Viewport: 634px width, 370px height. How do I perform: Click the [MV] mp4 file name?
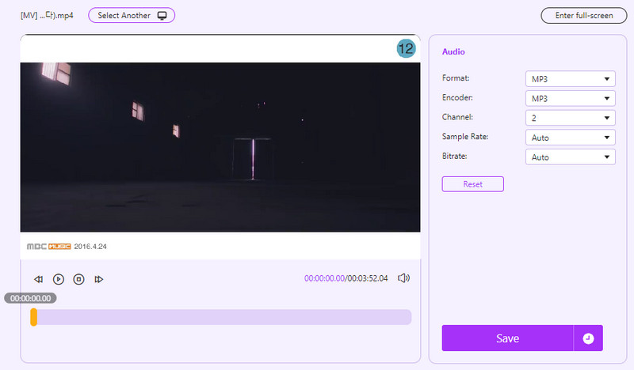tap(47, 15)
